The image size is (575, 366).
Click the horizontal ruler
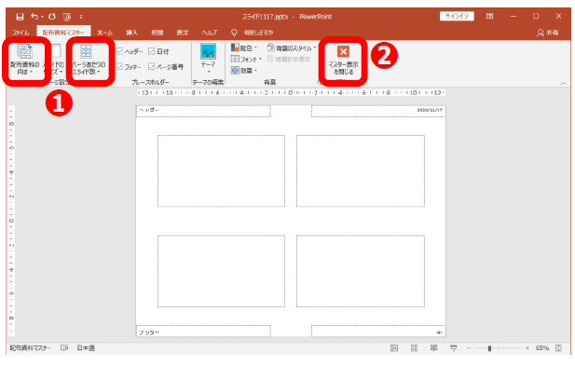[x=291, y=93]
